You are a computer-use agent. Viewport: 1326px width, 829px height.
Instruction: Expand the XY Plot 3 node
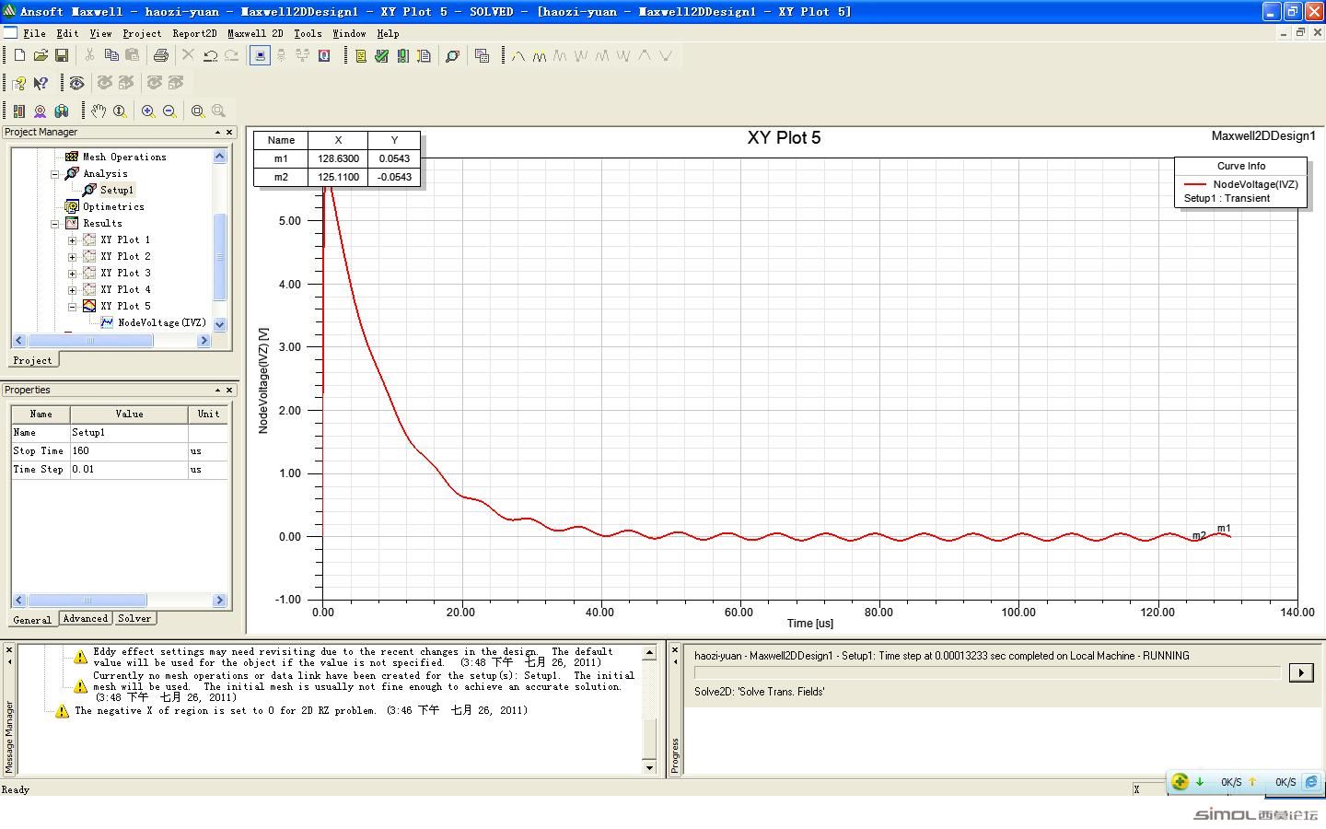(x=73, y=273)
